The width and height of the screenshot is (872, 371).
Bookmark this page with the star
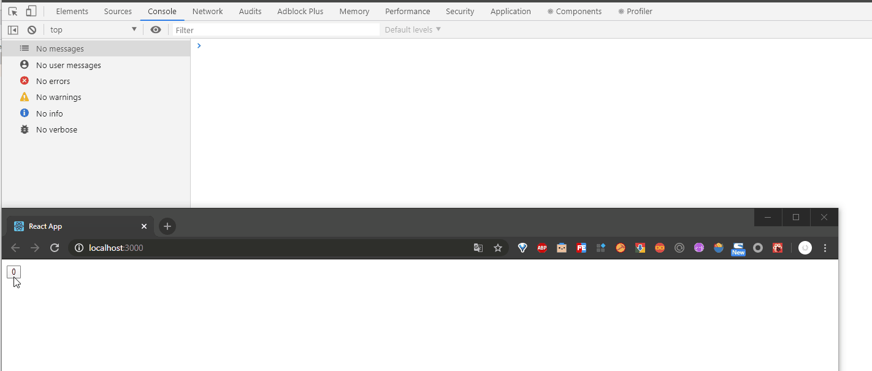[498, 248]
